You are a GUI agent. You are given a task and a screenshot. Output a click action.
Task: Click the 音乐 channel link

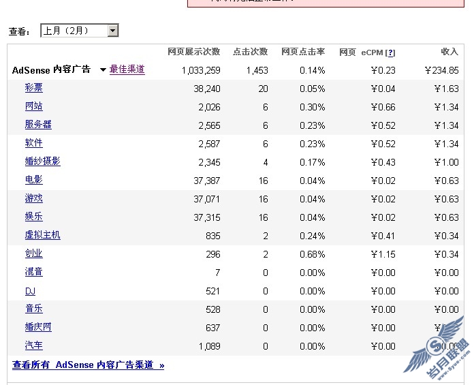click(34, 309)
